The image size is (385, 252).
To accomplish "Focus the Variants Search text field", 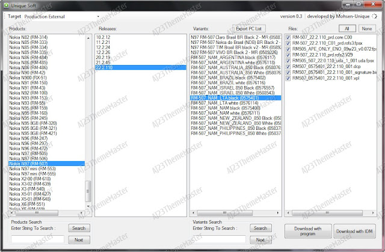I will coord(219,239).
